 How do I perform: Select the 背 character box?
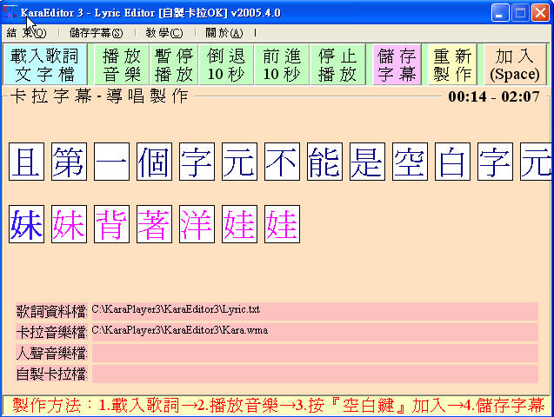point(111,224)
